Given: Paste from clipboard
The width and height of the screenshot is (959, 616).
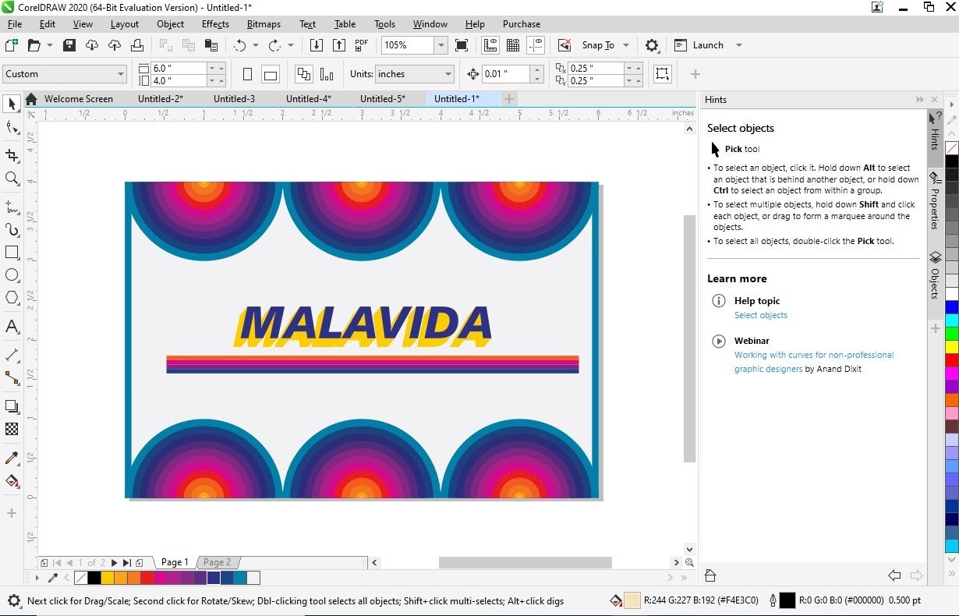Looking at the screenshot, I should (x=211, y=45).
